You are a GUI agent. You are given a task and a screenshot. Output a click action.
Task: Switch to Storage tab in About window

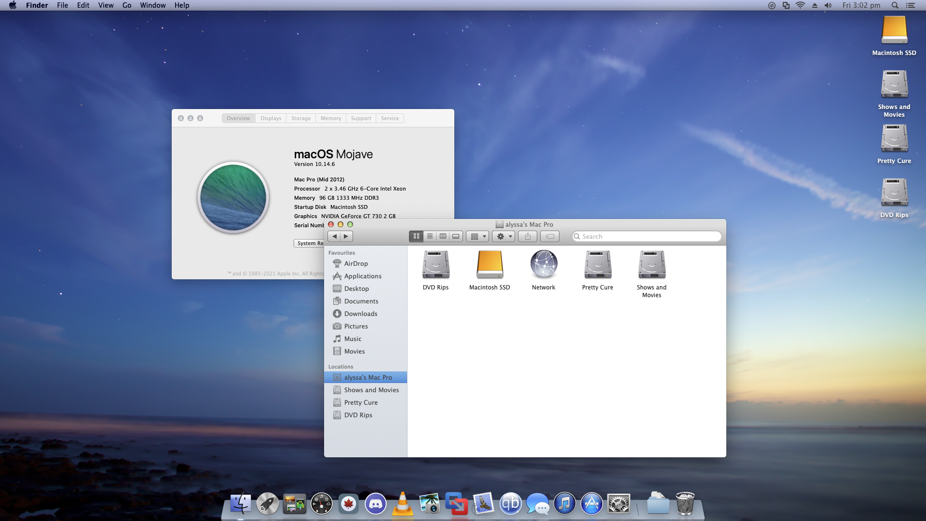tap(301, 118)
